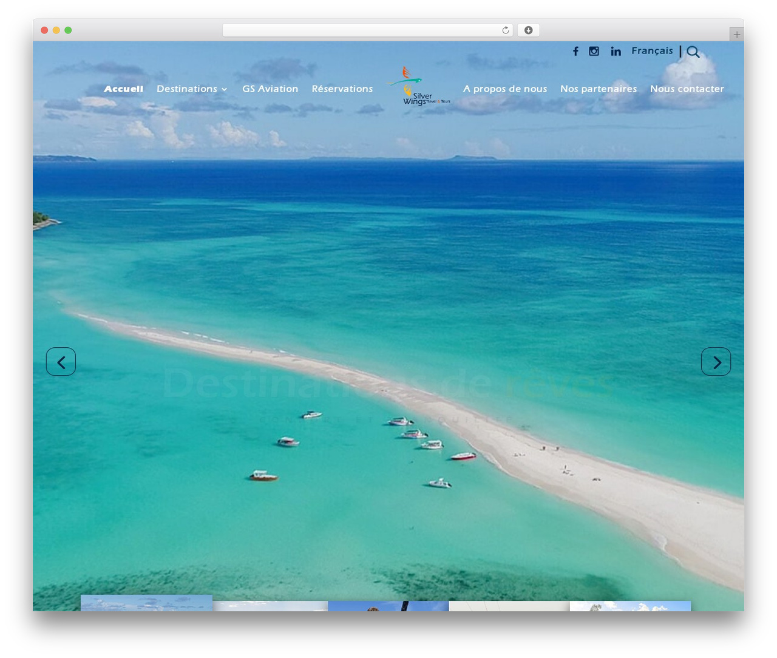Expand the Destinations submenu chevron

pos(225,89)
